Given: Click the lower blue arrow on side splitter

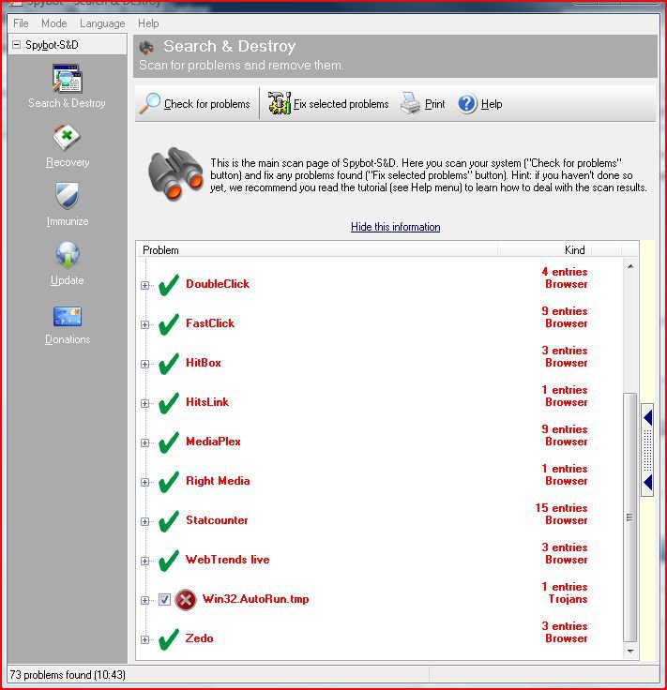Looking at the screenshot, I should (647, 482).
